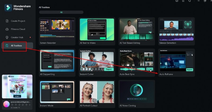Click the Create Project sidebar icon
This screenshot has height=112, width=212.
point(7,21)
